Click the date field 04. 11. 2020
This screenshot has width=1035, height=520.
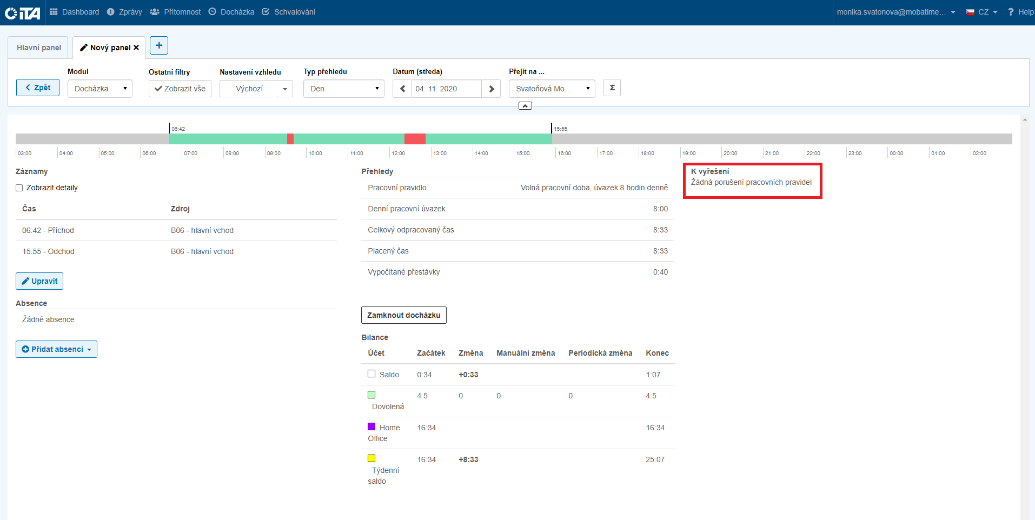pos(446,89)
